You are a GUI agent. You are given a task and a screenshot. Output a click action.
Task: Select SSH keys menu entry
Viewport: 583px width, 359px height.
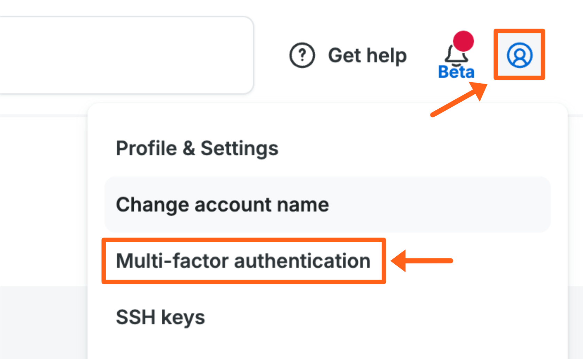(160, 317)
